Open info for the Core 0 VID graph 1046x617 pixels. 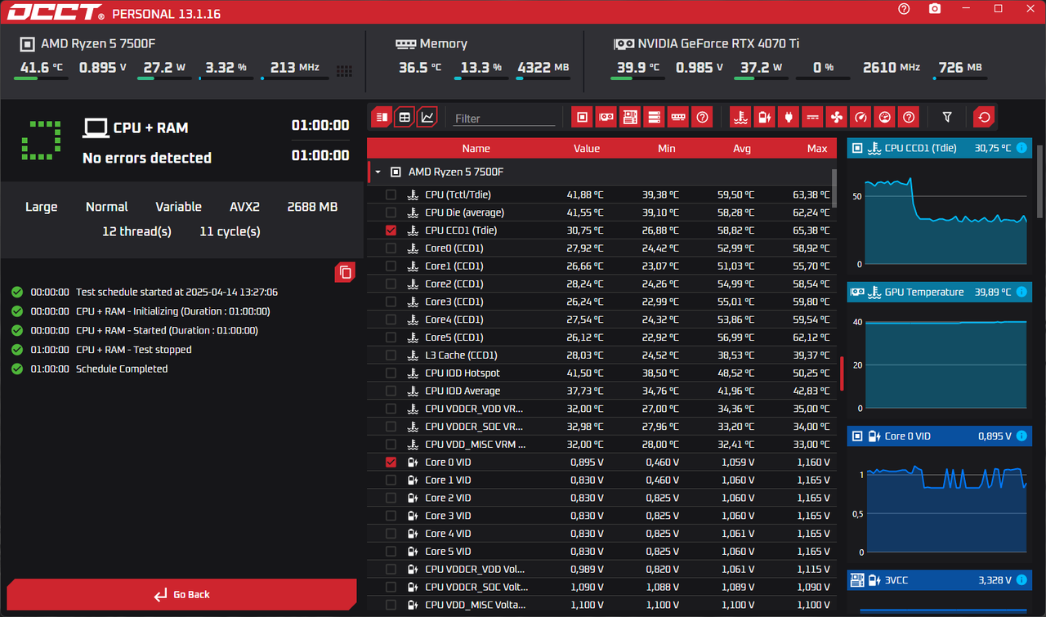point(1021,436)
